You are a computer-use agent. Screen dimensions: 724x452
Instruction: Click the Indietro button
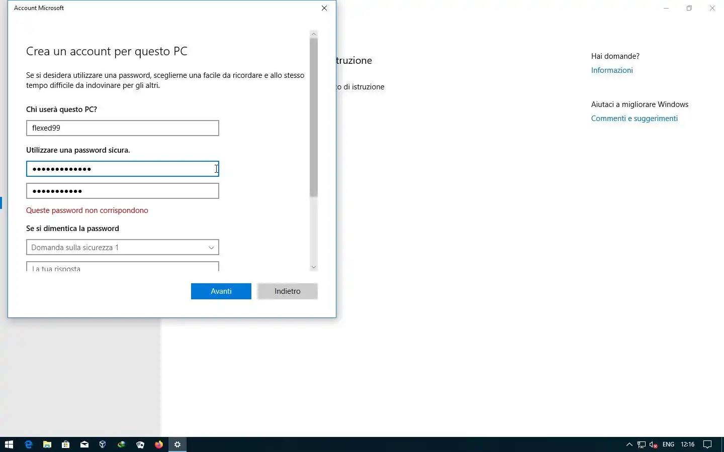(288, 291)
